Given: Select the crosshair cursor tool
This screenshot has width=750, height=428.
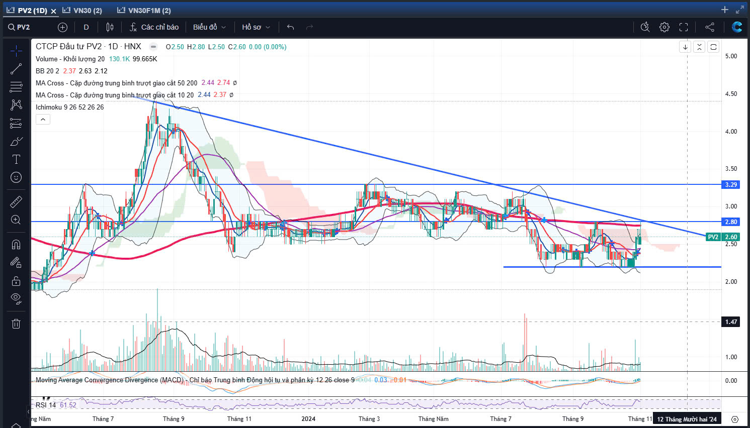Looking at the screenshot, I should tap(16, 51).
